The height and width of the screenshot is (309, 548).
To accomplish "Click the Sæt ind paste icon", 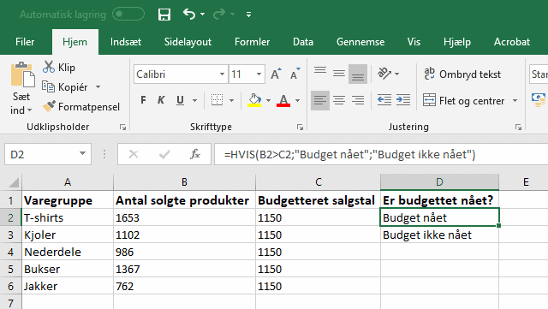I will click(22, 74).
